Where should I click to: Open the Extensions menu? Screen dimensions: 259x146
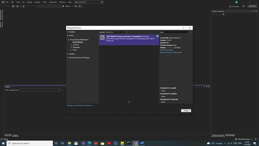coord(53,2)
